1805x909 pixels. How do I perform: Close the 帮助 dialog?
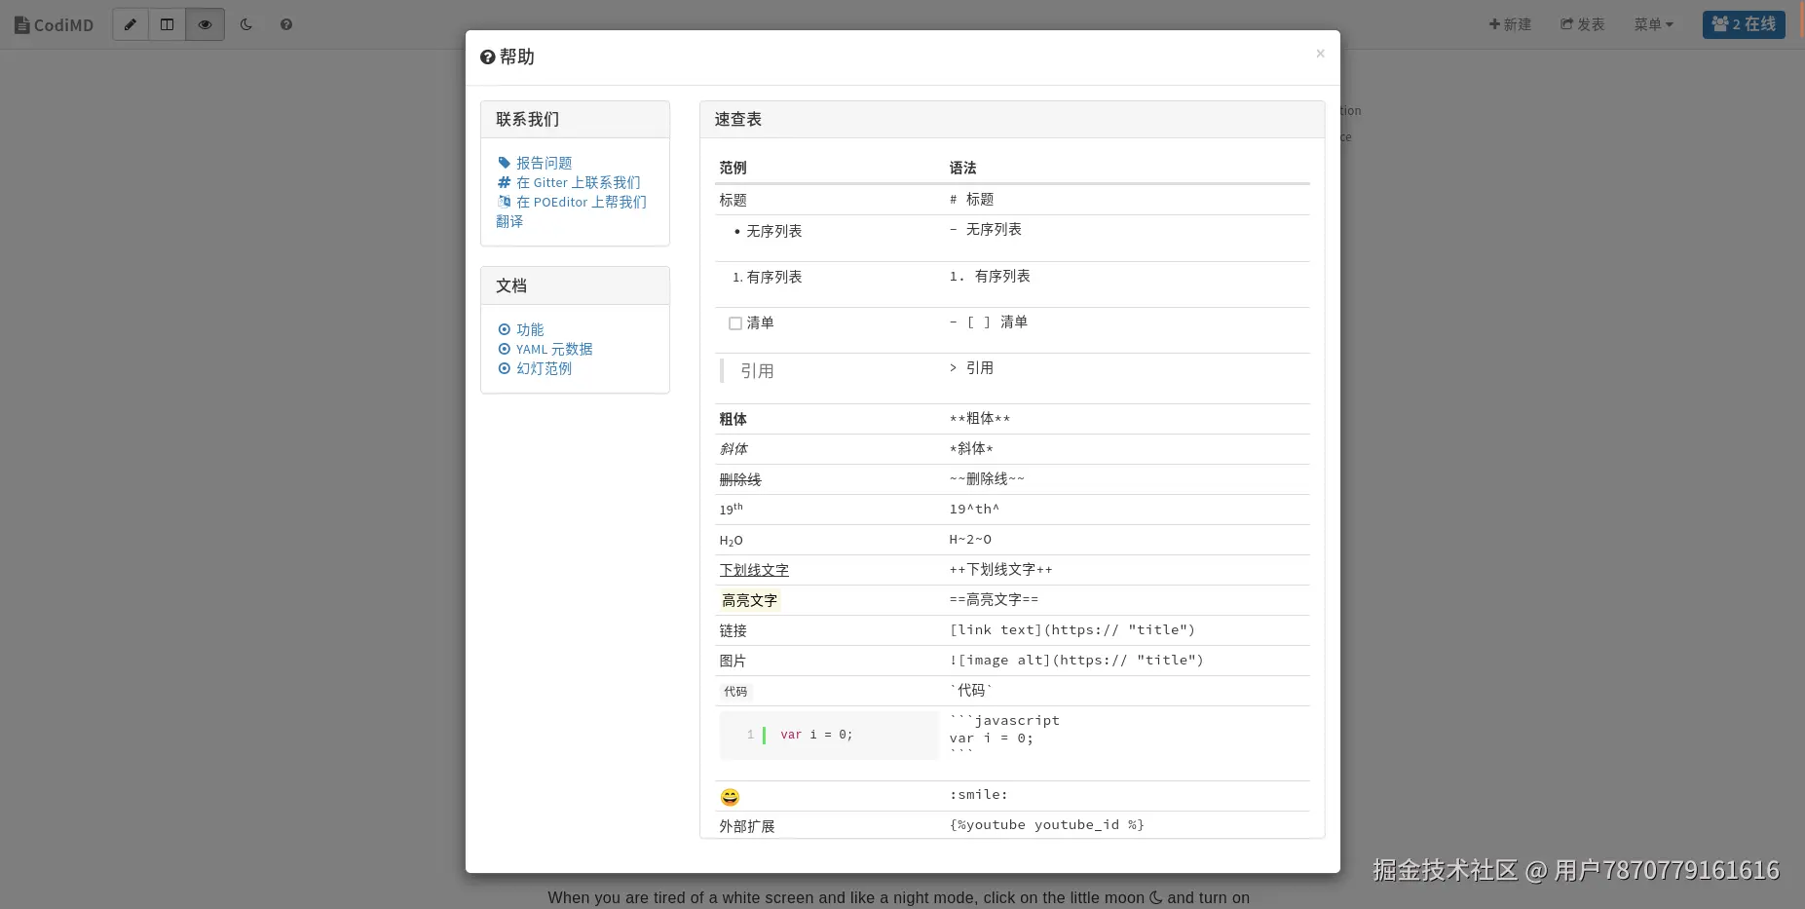[1320, 54]
